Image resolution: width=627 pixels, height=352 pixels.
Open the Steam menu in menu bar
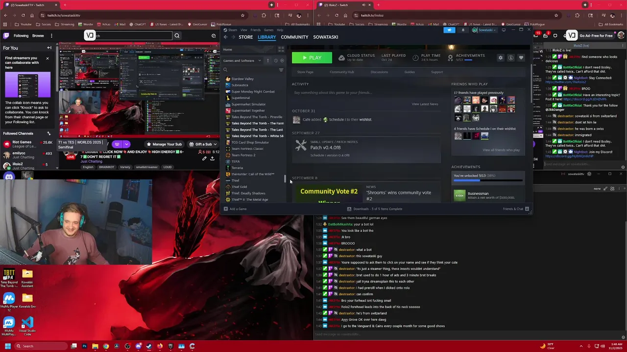tap(233, 30)
